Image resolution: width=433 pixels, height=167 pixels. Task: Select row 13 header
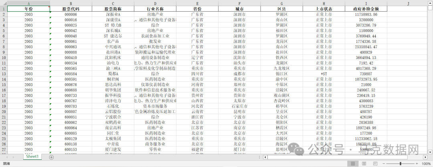point(4,74)
